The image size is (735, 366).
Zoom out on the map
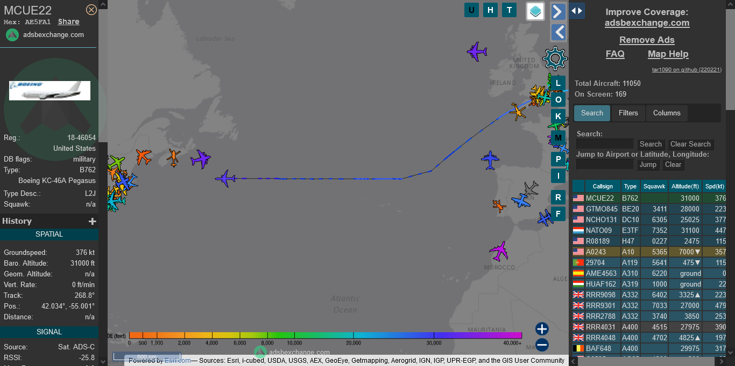pos(542,345)
